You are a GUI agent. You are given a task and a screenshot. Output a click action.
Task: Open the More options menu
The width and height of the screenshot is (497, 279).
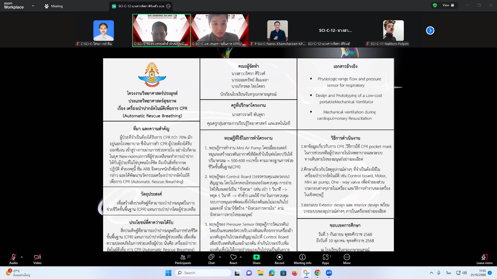point(347,259)
